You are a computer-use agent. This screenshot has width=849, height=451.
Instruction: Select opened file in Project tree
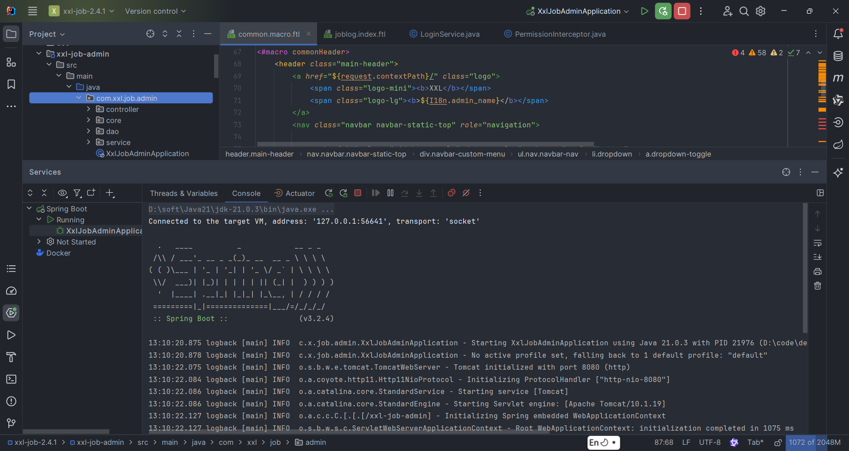tap(150, 34)
